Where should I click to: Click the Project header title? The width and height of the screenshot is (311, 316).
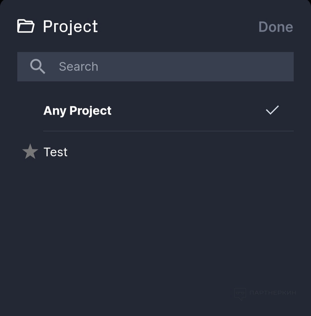pos(70,27)
